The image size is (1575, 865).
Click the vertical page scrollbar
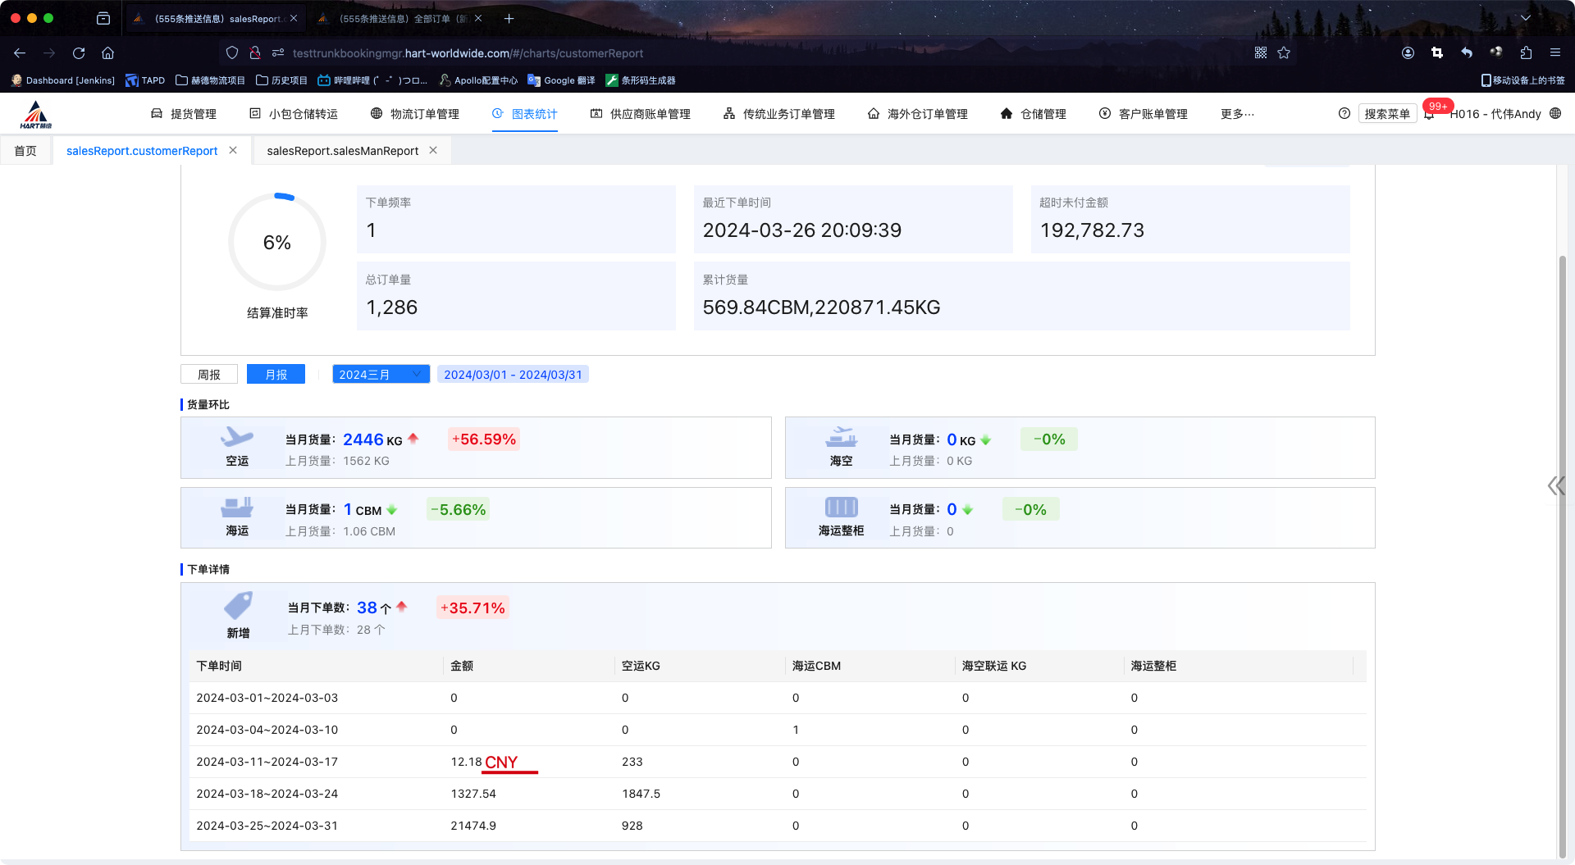pos(1562,492)
